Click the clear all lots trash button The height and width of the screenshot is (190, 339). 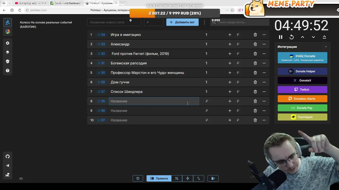pyautogui.click(x=213, y=178)
